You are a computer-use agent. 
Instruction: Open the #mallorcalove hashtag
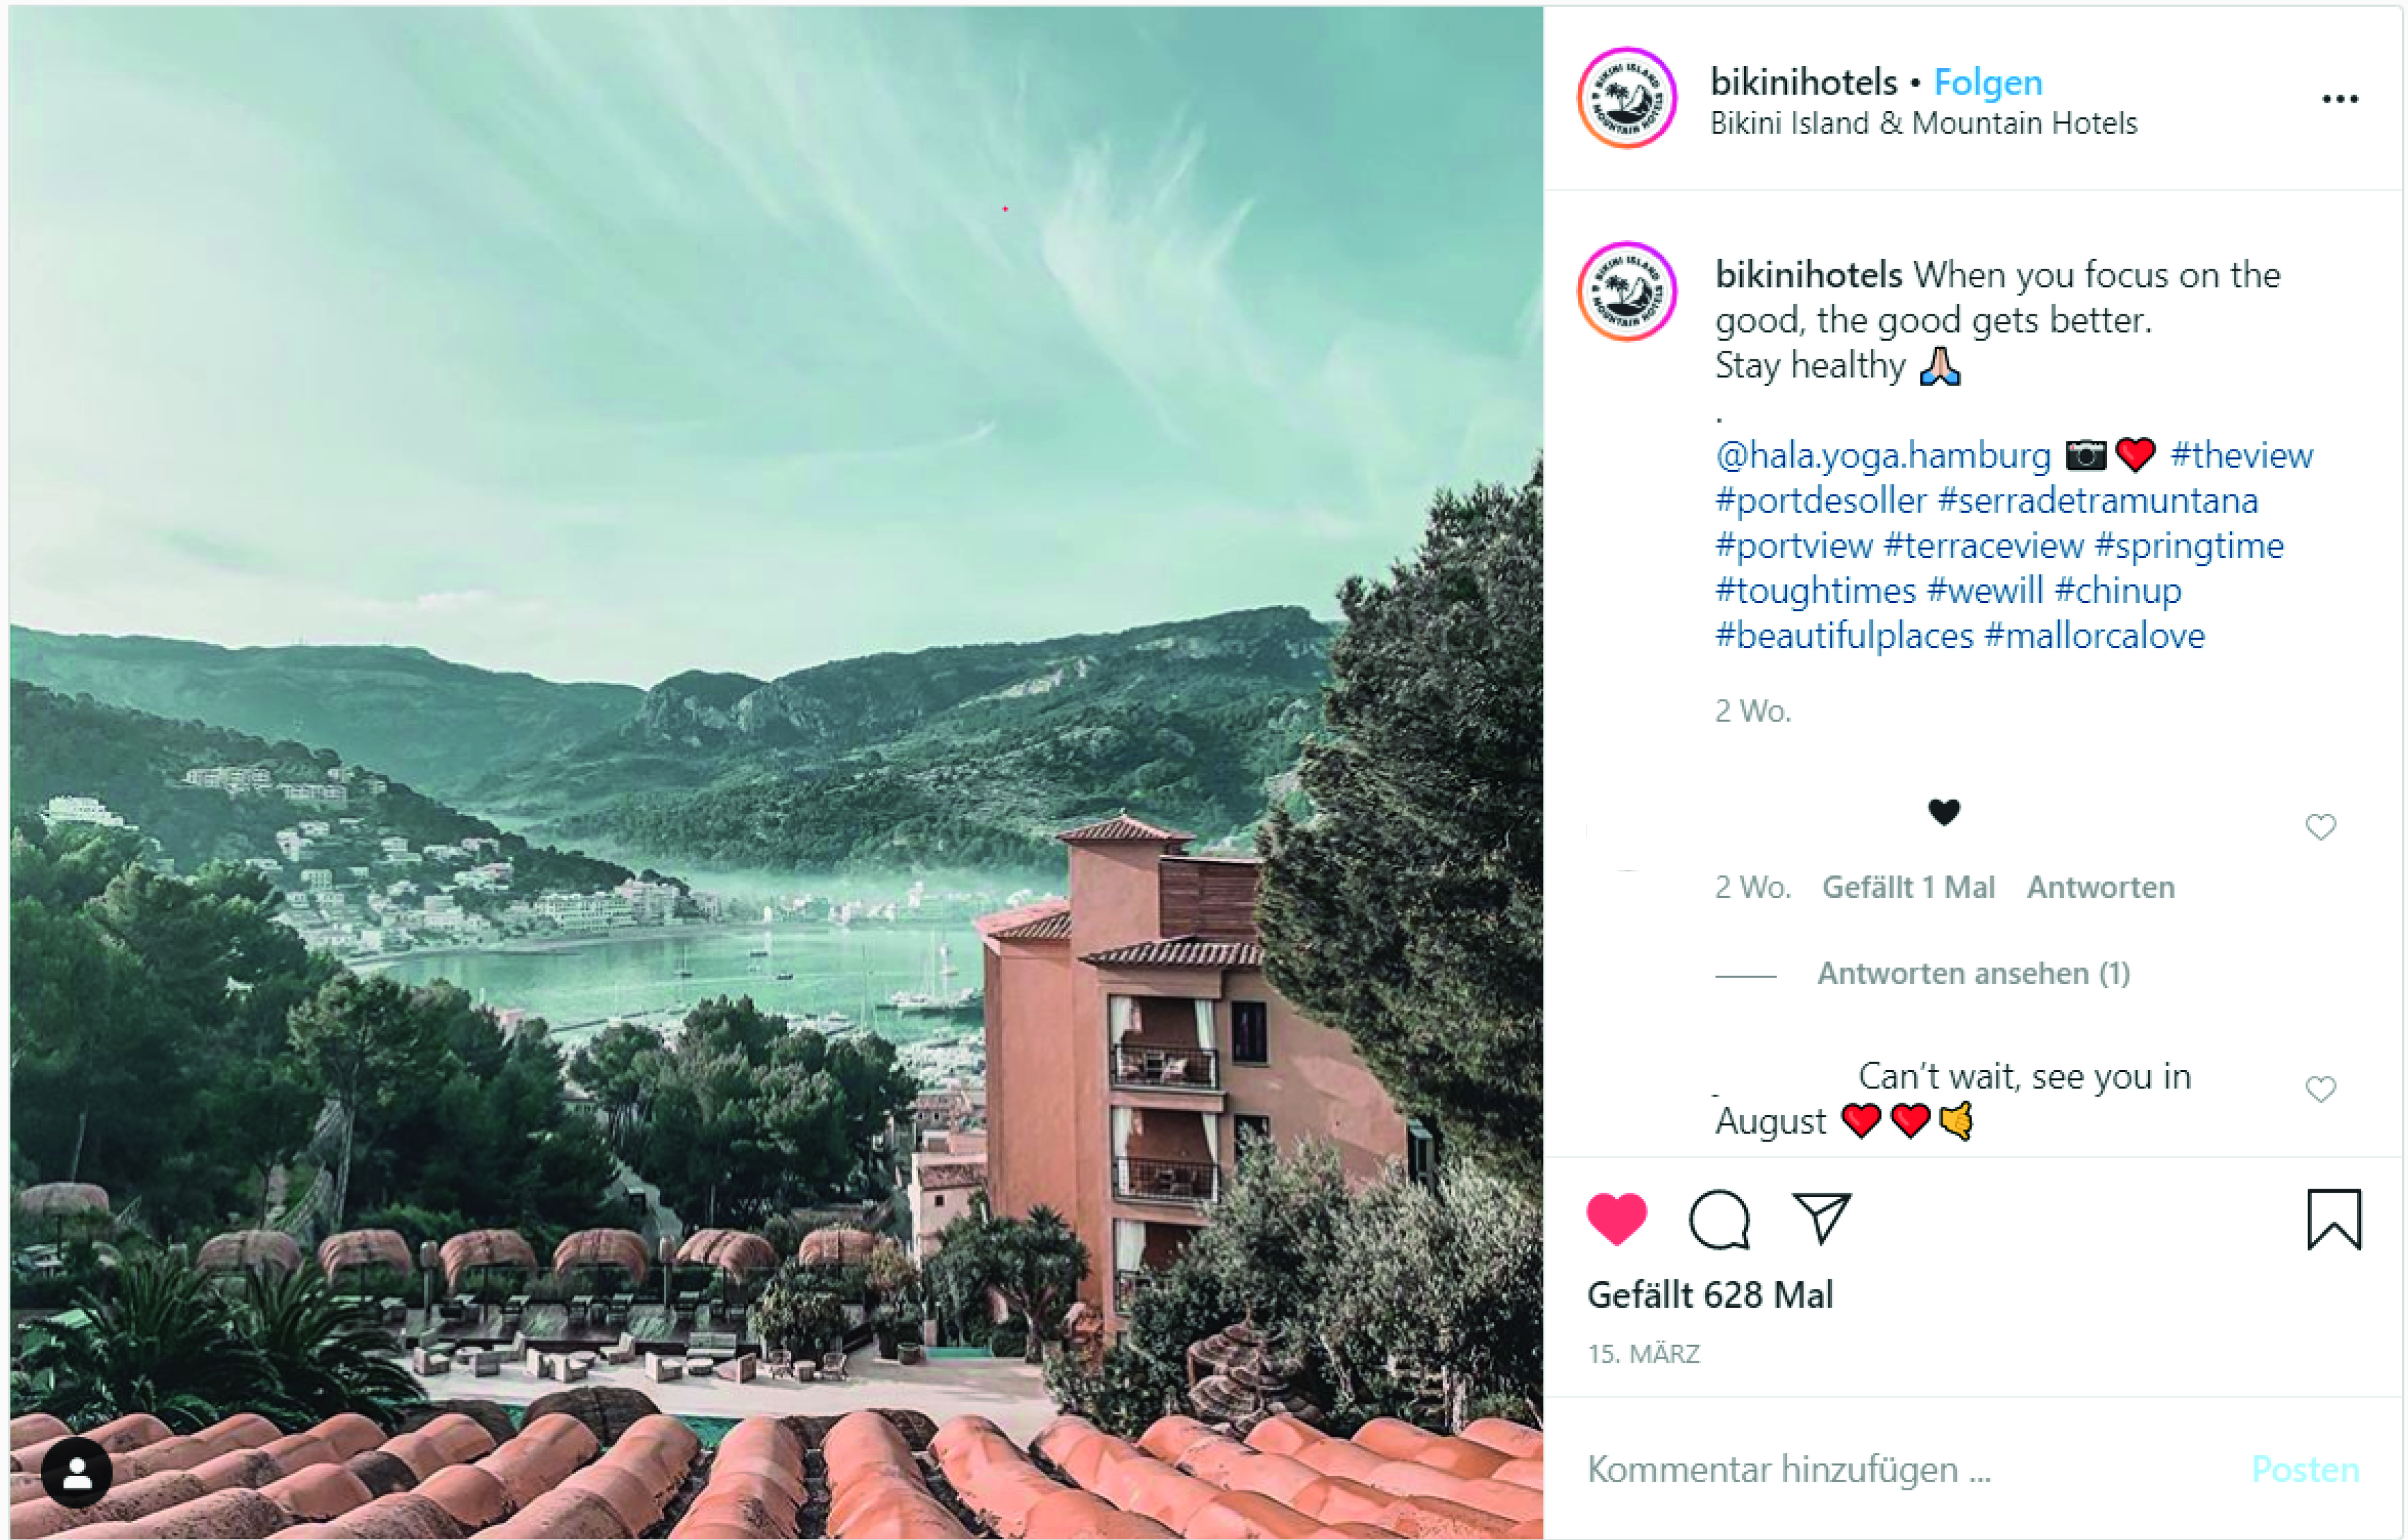[x=2095, y=636]
